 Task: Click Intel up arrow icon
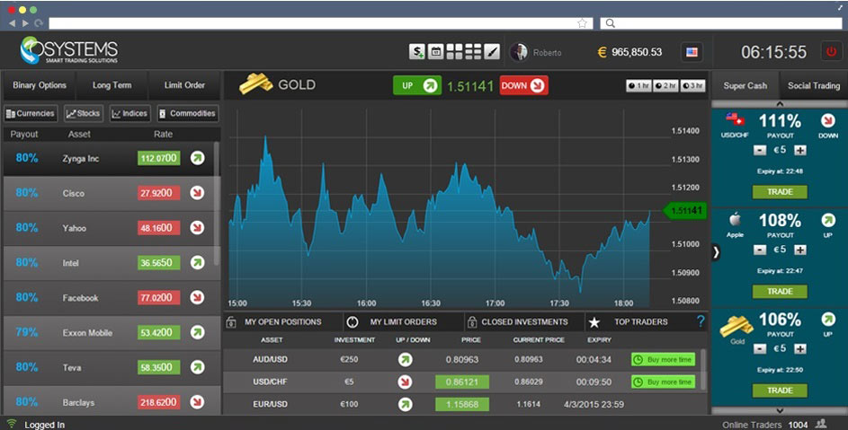click(x=198, y=262)
